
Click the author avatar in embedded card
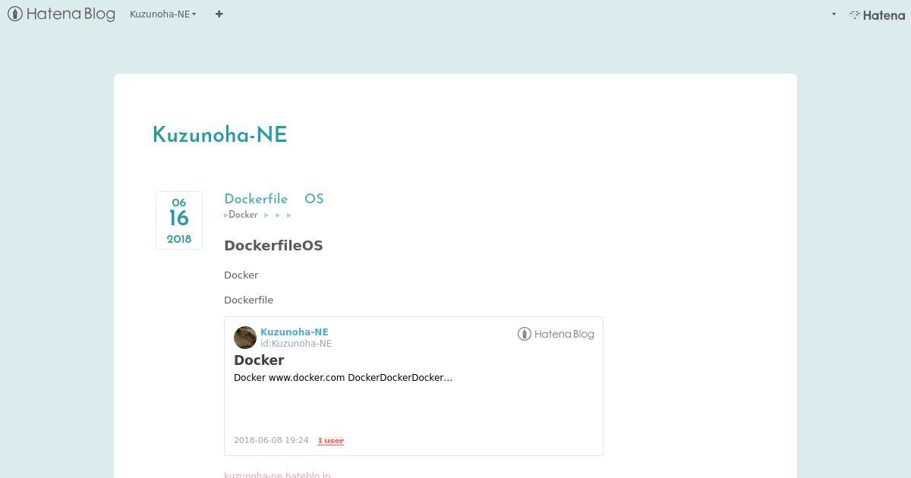pyautogui.click(x=245, y=338)
